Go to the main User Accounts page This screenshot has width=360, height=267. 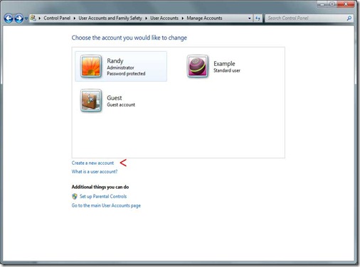106,205
